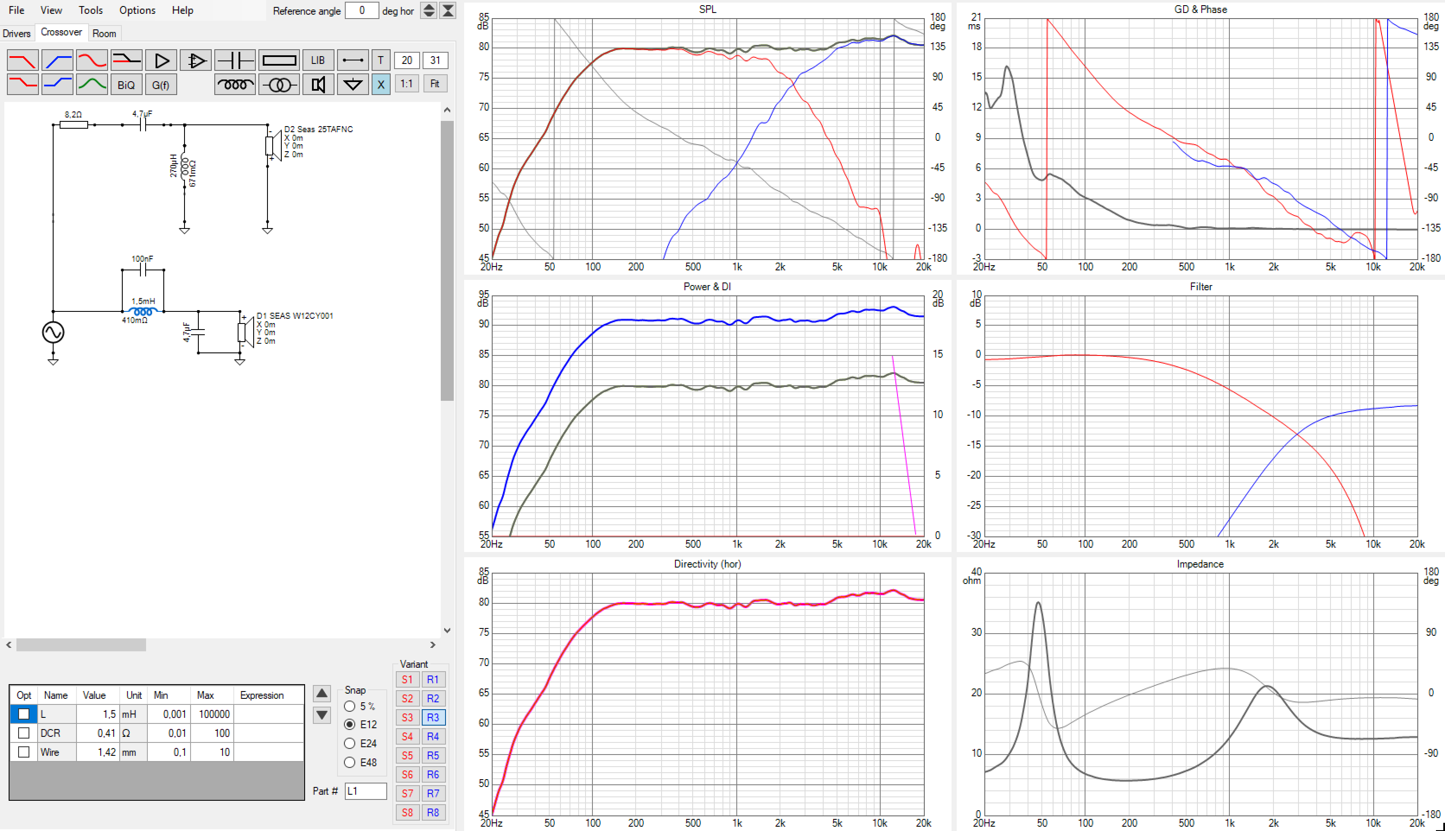Switch to the Room tab

(x=104, y=34)
